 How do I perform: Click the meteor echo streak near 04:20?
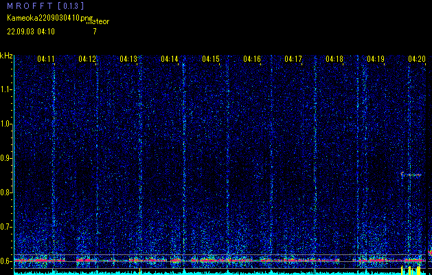[411, 175]
